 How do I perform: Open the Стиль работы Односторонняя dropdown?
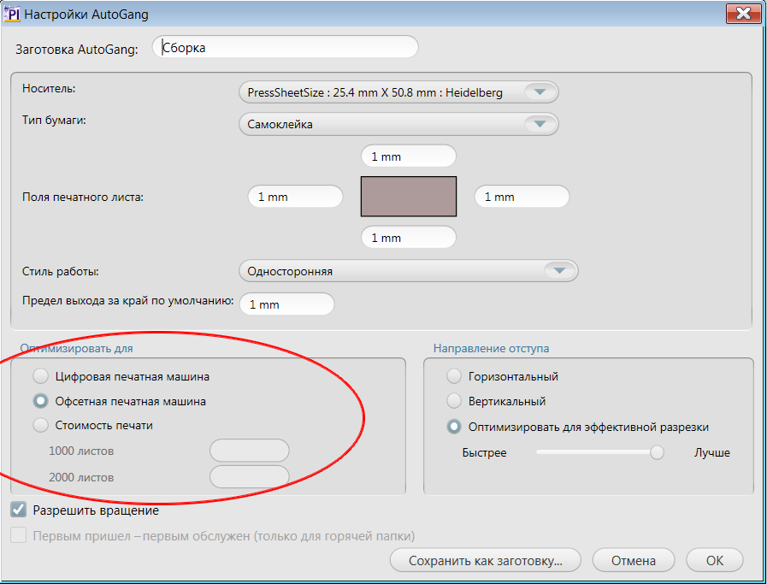click(409, 271)
